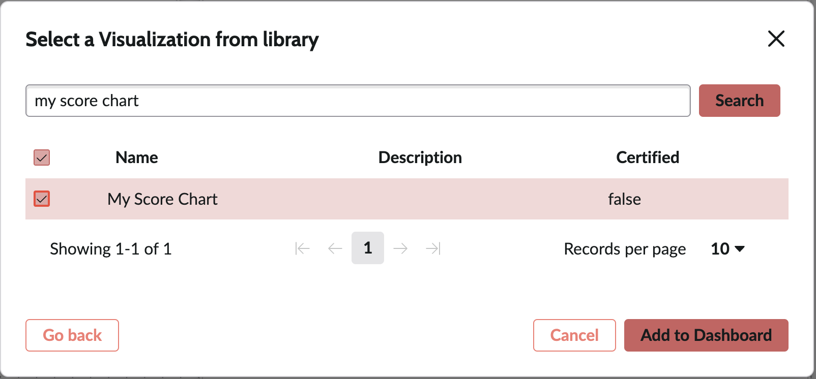Advance to the next results page
The height and width of the screenshot is (379, 816).
[x=401, y=248]
